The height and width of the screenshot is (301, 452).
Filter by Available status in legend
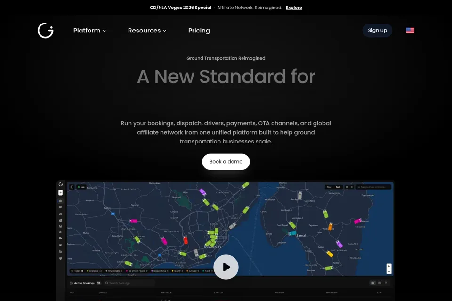(x=94, y=271)
